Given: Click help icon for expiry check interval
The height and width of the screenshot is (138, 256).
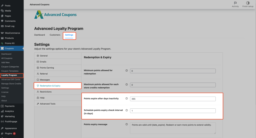Looking at the screenshot, I should pyautogui.click(x=126, y=110).
